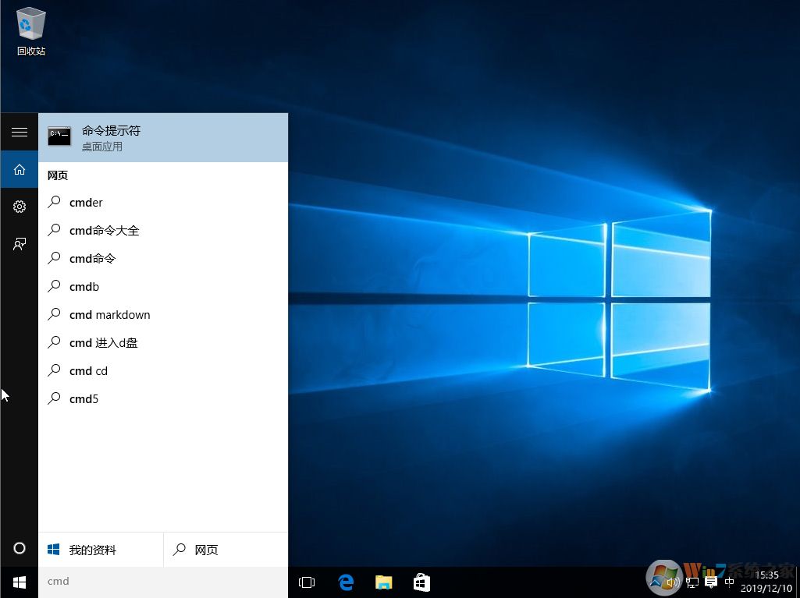Image resolution: width=800 pixels, height=598 pixels.
Task: Open the volume icon in system tray
Action: 673,582
